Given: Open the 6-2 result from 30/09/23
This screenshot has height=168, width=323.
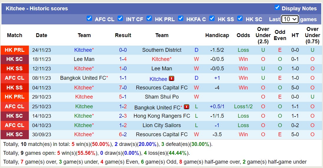Looking at the screenshot, I should click(123, 134).
